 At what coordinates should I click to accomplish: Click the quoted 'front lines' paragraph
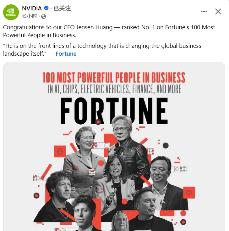pyautogui.click(x=102, y=50)
